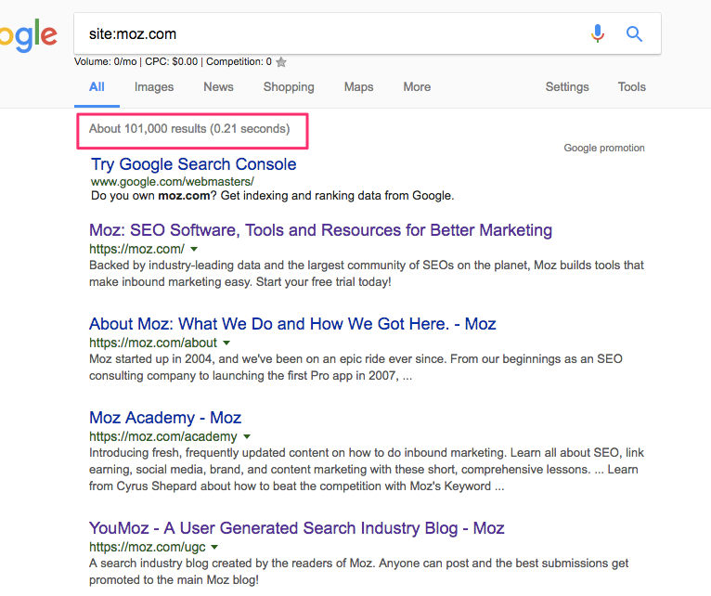Expand the arrow next to moz.com/academy URL
711x596 pixels.
(x=247, y=436)
